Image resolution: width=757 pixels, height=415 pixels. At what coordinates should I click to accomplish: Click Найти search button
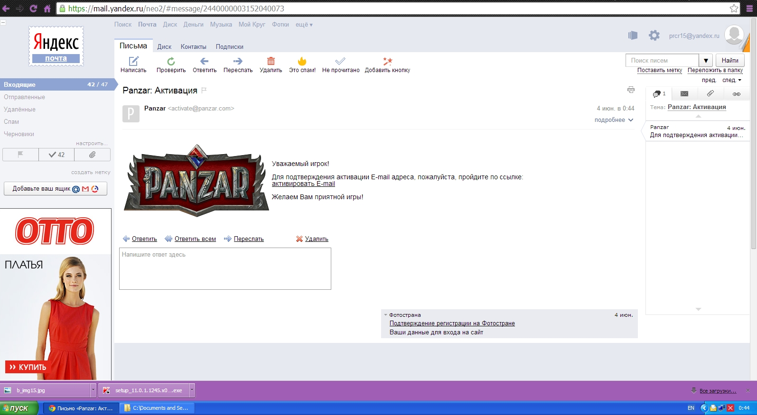point(730,60)
